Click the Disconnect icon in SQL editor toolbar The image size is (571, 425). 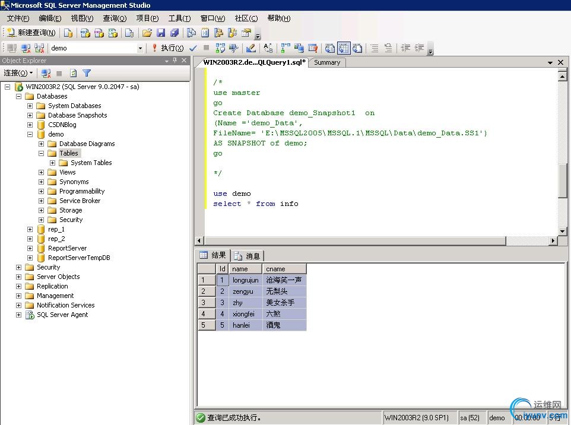pyautogui.click(x=26, y=48)
